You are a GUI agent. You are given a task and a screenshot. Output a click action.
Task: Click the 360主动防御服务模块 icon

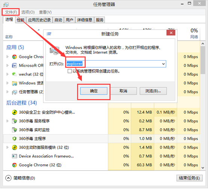[15, 147]
